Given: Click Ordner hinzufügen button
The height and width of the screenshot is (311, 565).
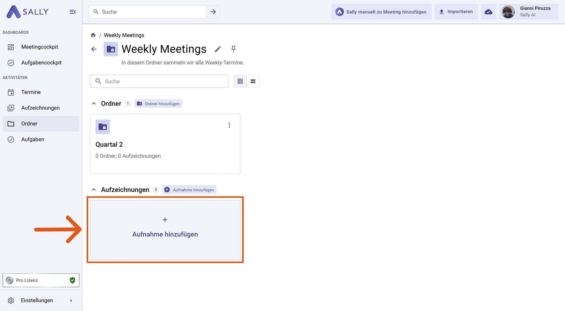Looking at the screenshot, I should click(158, 104).
